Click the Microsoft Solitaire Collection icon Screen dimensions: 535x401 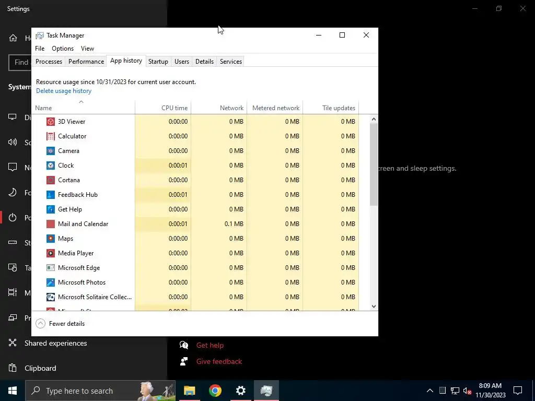tap(51, 297)
